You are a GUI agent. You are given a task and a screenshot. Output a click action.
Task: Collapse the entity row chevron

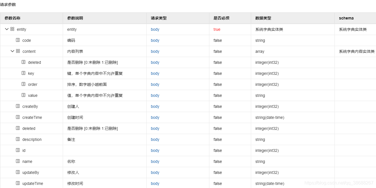pyautogui.click(x=7, y=29)
